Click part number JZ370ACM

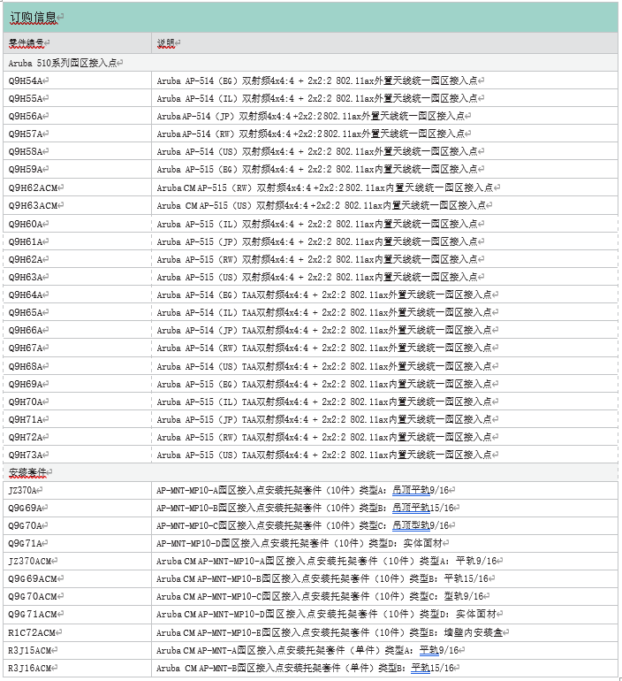30,562
